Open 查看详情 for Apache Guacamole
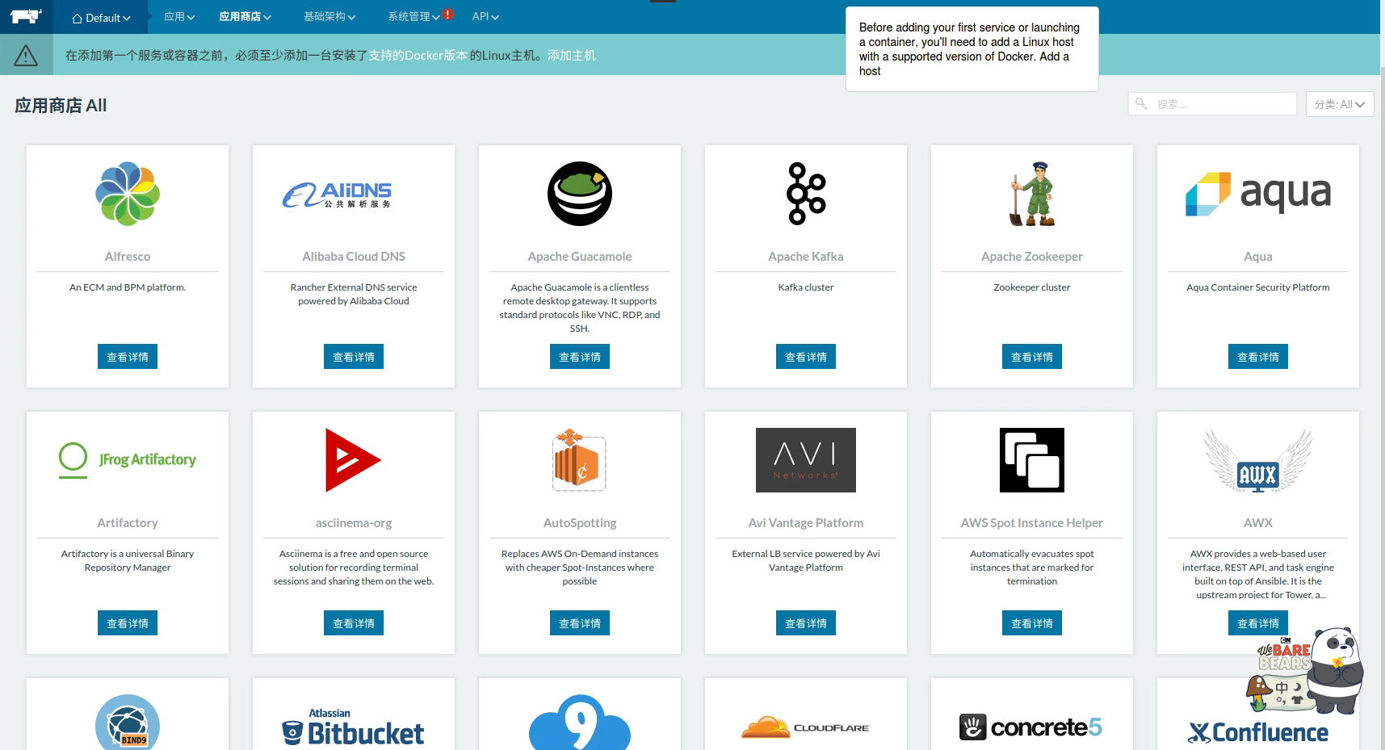1385x750 pixels. pyautogui.click(x=580, y=357)
